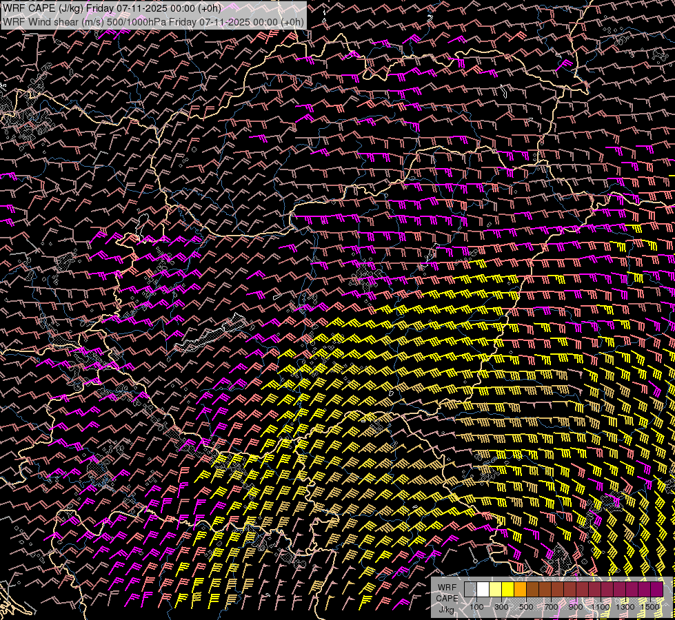Select the first empty gray legend swatch
675x620 pixels.
pyautogui.click(x=470, y=590)
